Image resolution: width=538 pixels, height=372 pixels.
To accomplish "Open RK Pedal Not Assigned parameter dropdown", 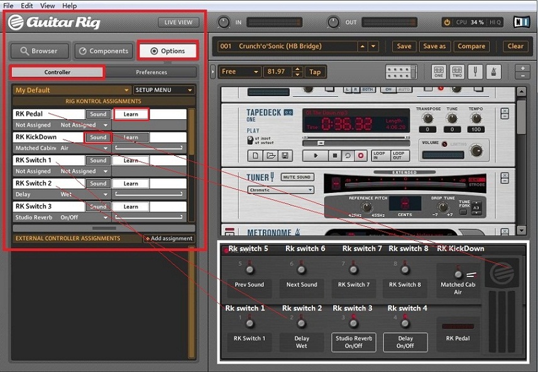I will pyautogui.click(x=84, y=125).
